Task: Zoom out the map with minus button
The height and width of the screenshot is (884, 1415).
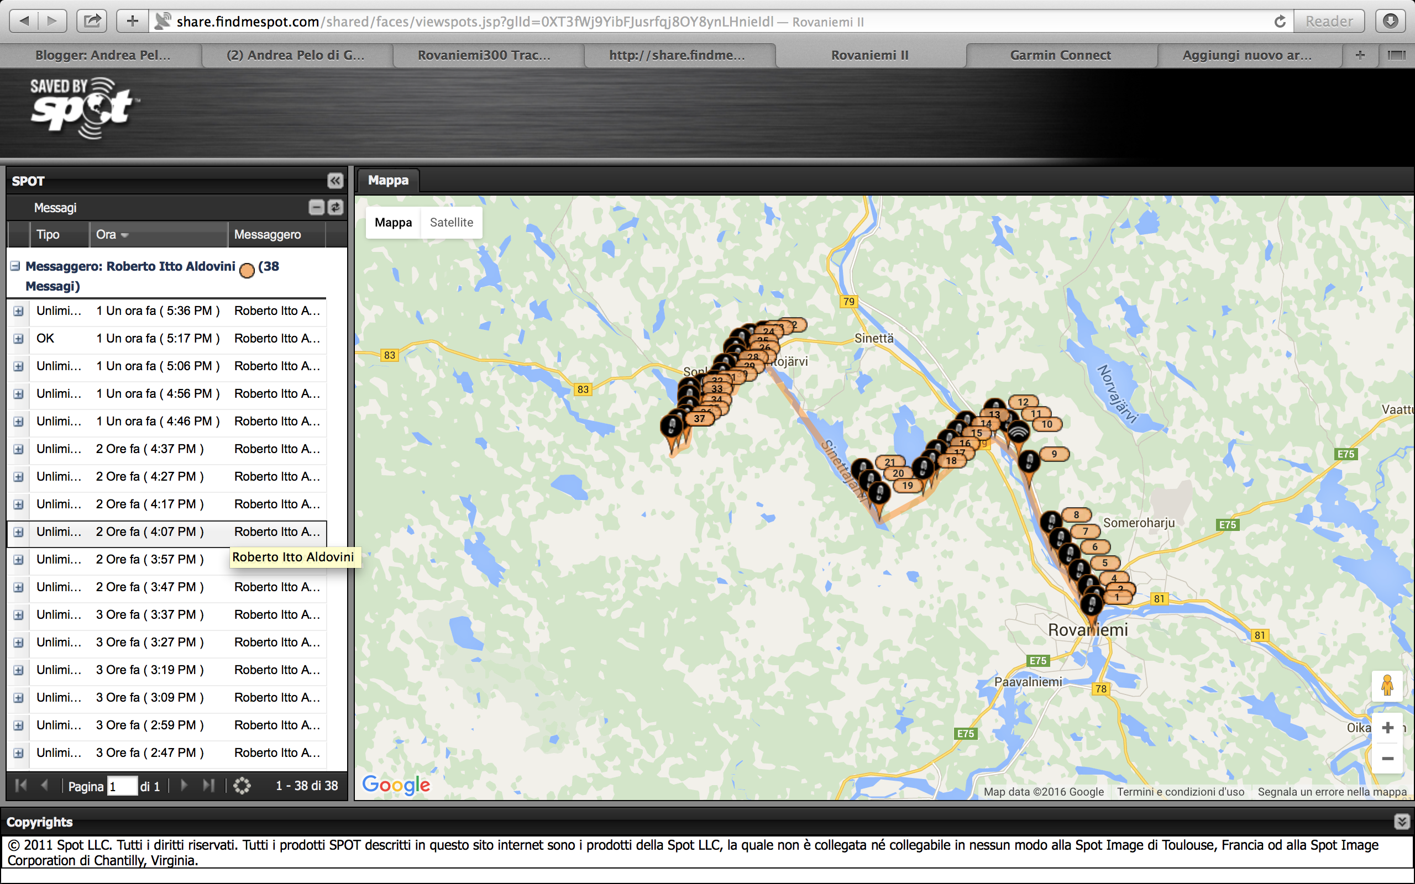Action: (x=1387, y=758)
